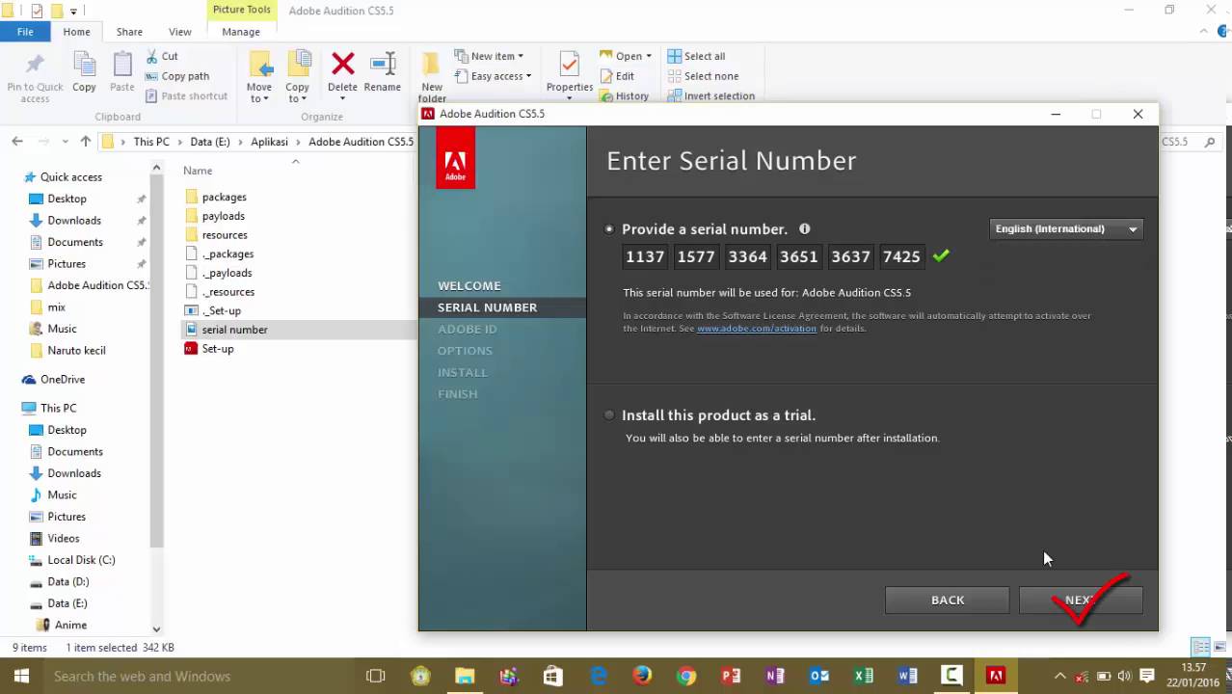Click Invert selection in Explorer ribbon

pyautogui.click(x=711, y=95)
